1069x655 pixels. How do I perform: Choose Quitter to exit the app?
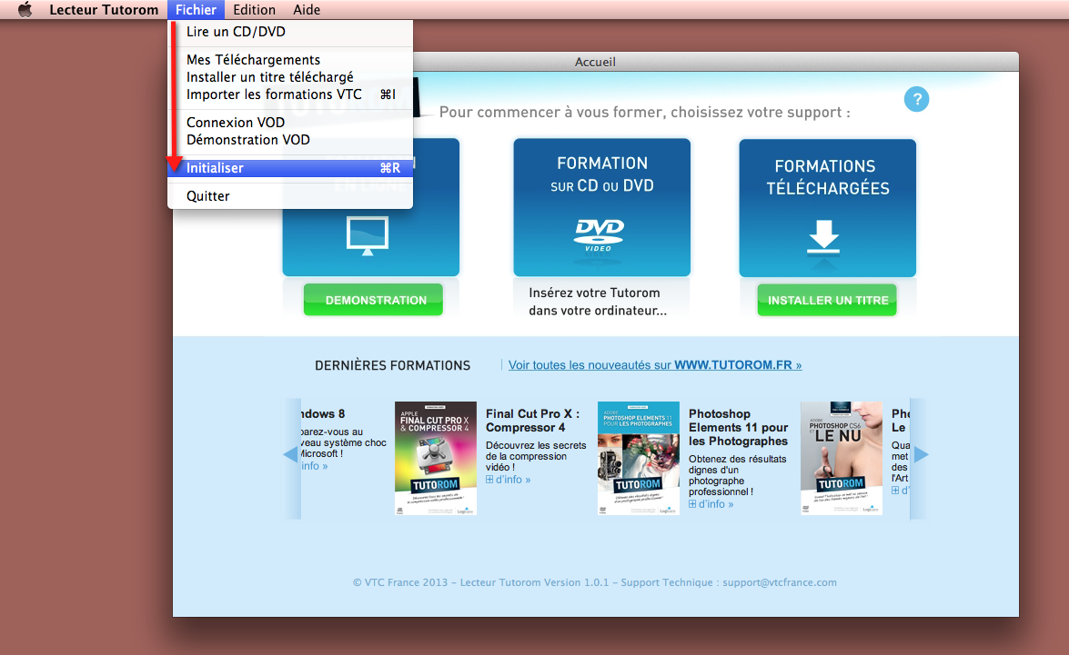pyautogui.click(x=290, y=196)
